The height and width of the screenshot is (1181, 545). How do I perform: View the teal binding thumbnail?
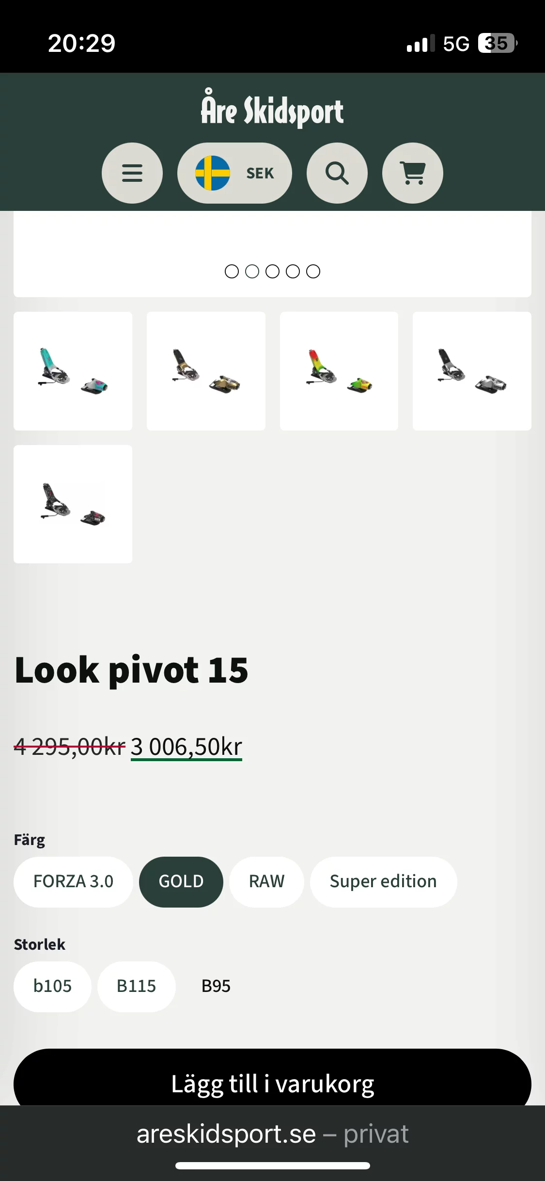[73, 371]
